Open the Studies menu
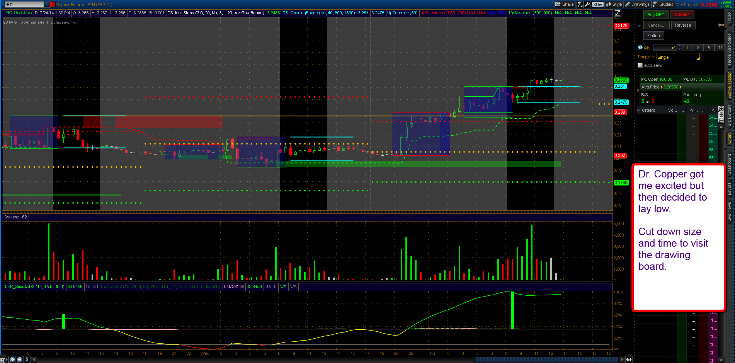 (x=663, y=4)
